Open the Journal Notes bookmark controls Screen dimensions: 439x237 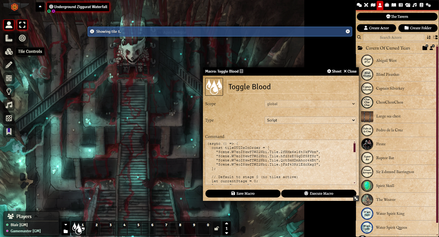pyautogui.click(x=9, y=131)
